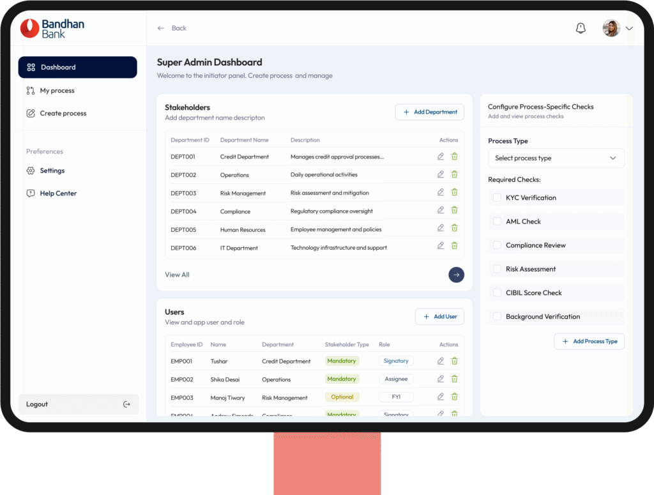This screenshot has height=495, width=654.
Task: Delete the DEPT006 IT Department entry
Action: pyautogui.click(x=455, y=246)
